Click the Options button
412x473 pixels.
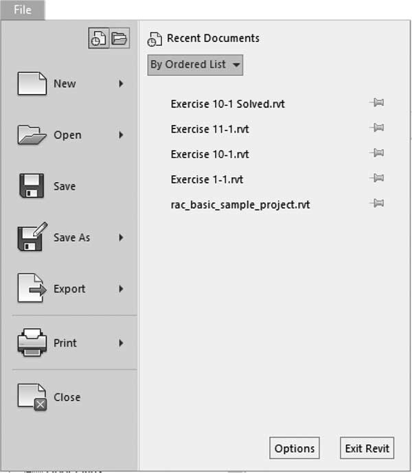(295, 448)
